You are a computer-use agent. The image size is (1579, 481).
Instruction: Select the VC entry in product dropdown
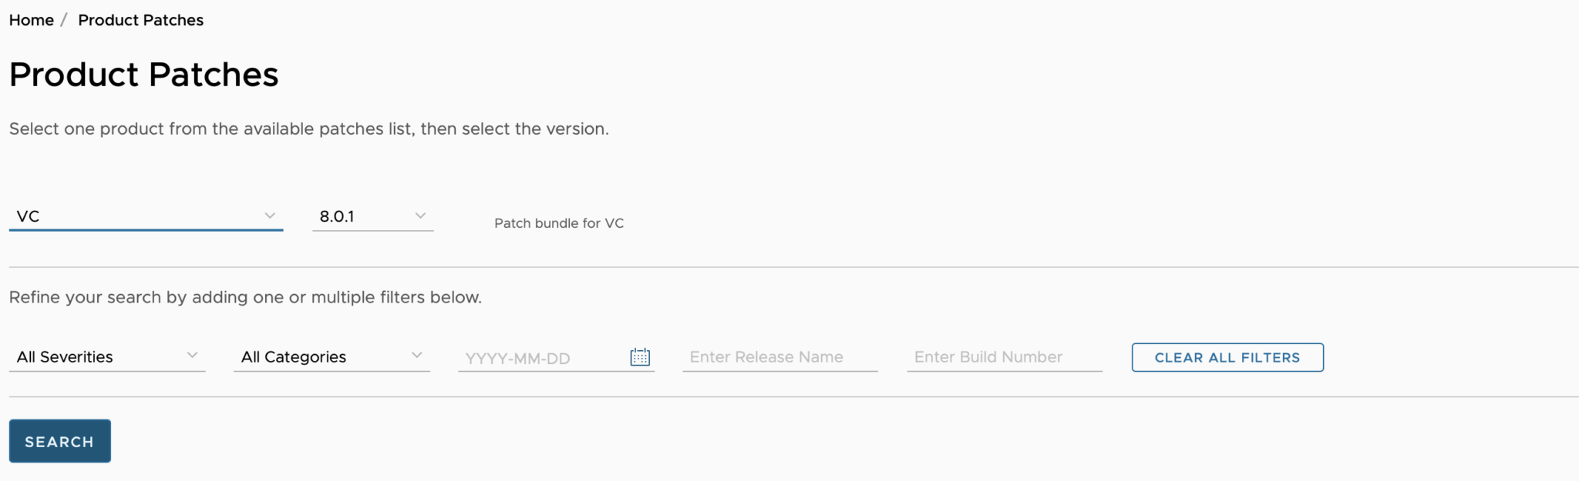(x=29, y=215)
